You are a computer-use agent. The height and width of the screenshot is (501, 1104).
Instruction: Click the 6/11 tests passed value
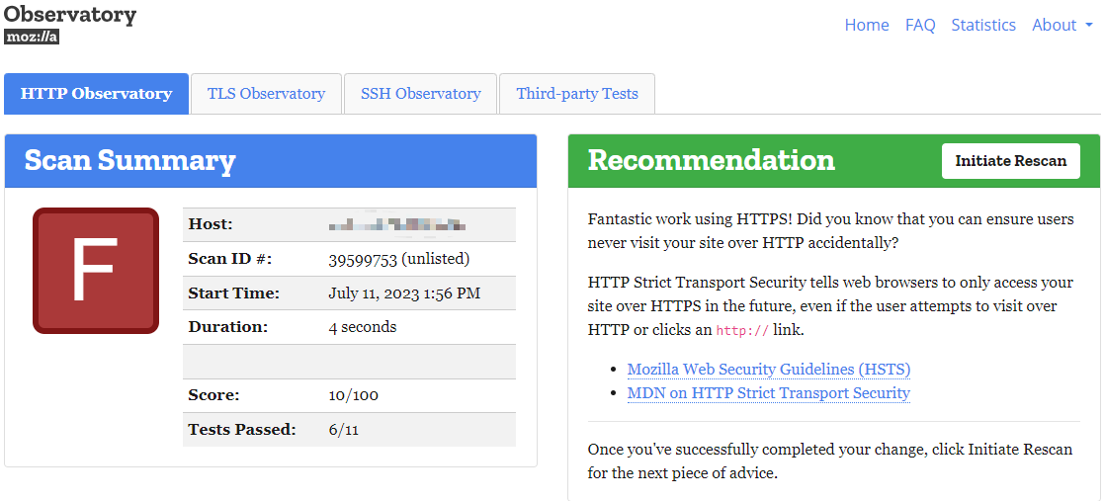pyautogui.click(x=345, y=430)
